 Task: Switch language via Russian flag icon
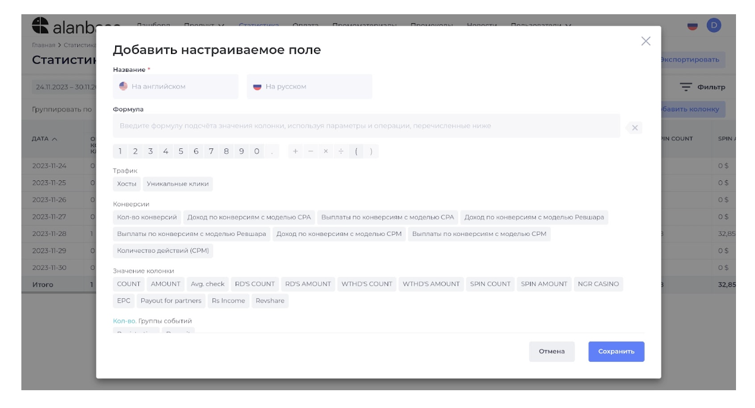point(692,26)
